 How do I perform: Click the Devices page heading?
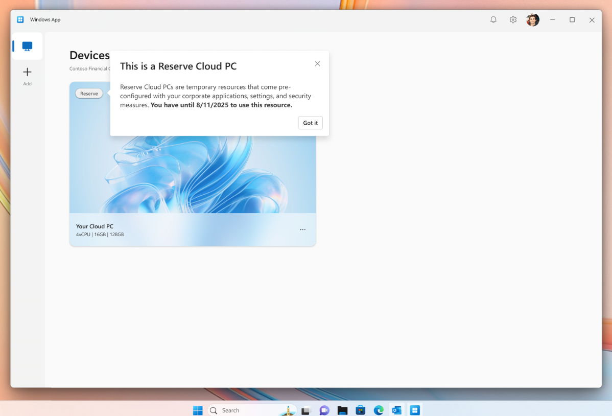pyautogui.click(x=89, y=55)
